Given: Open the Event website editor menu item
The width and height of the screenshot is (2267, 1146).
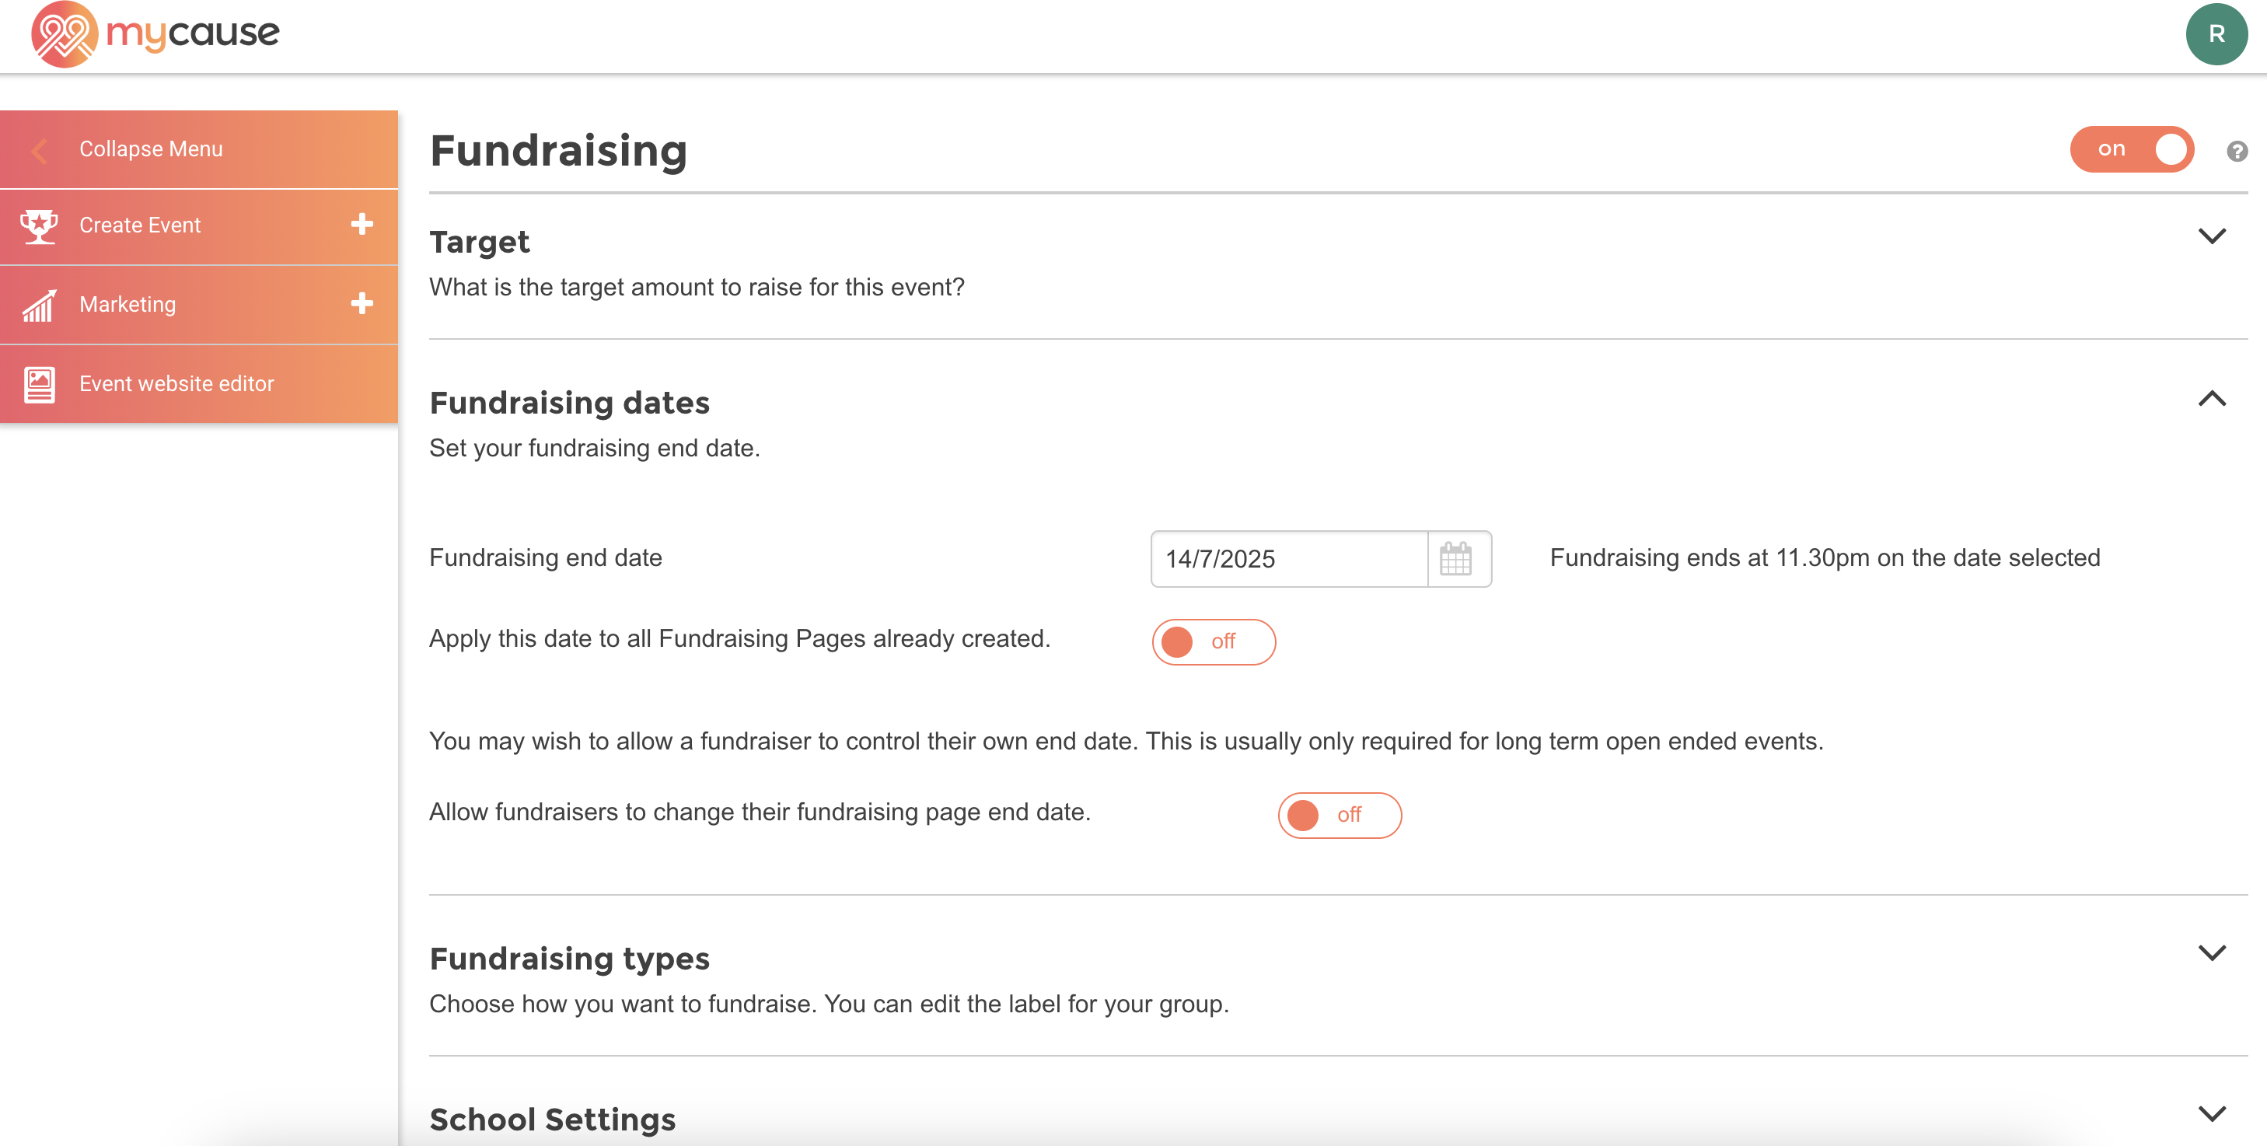Looking at the screenshot, I should [x=199, y=384].
